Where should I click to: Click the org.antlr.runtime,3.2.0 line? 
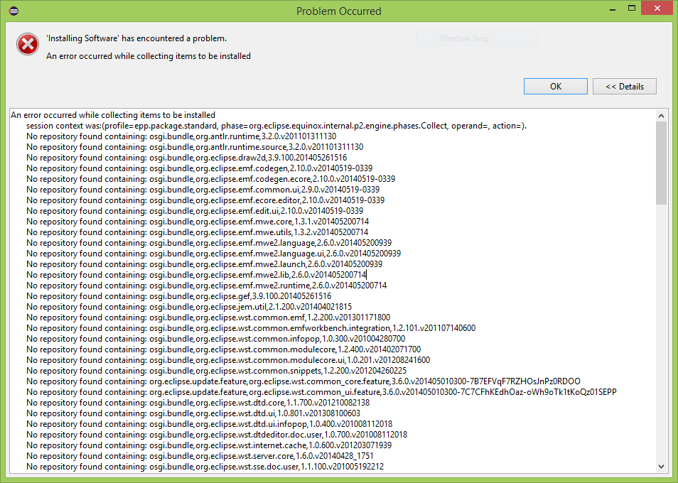(181, 136)
